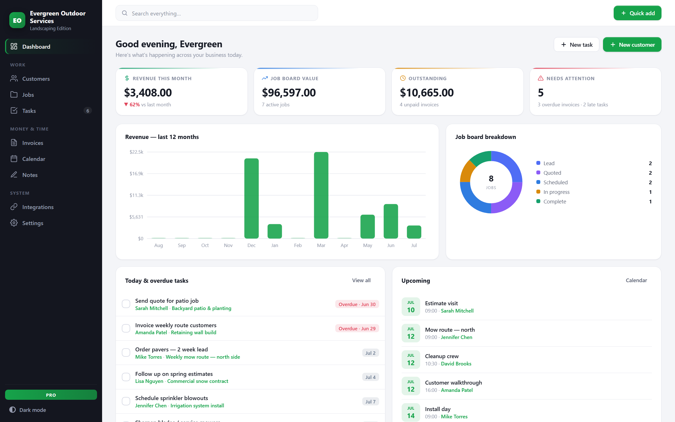The width and height of the screenshot is (675, 422).
Task: Click the Tasks count badge showing 6
Action: click(88, 111)
